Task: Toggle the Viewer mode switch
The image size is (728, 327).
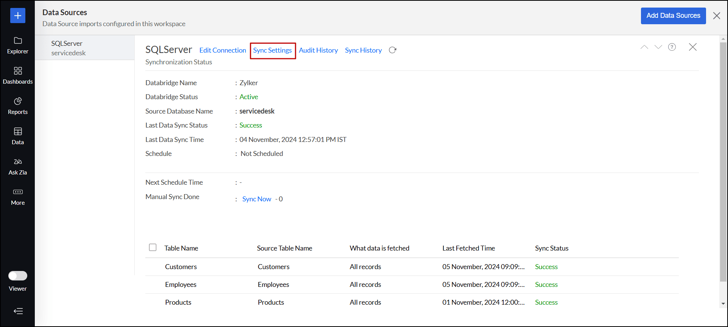Action: (x=18, y=276)
